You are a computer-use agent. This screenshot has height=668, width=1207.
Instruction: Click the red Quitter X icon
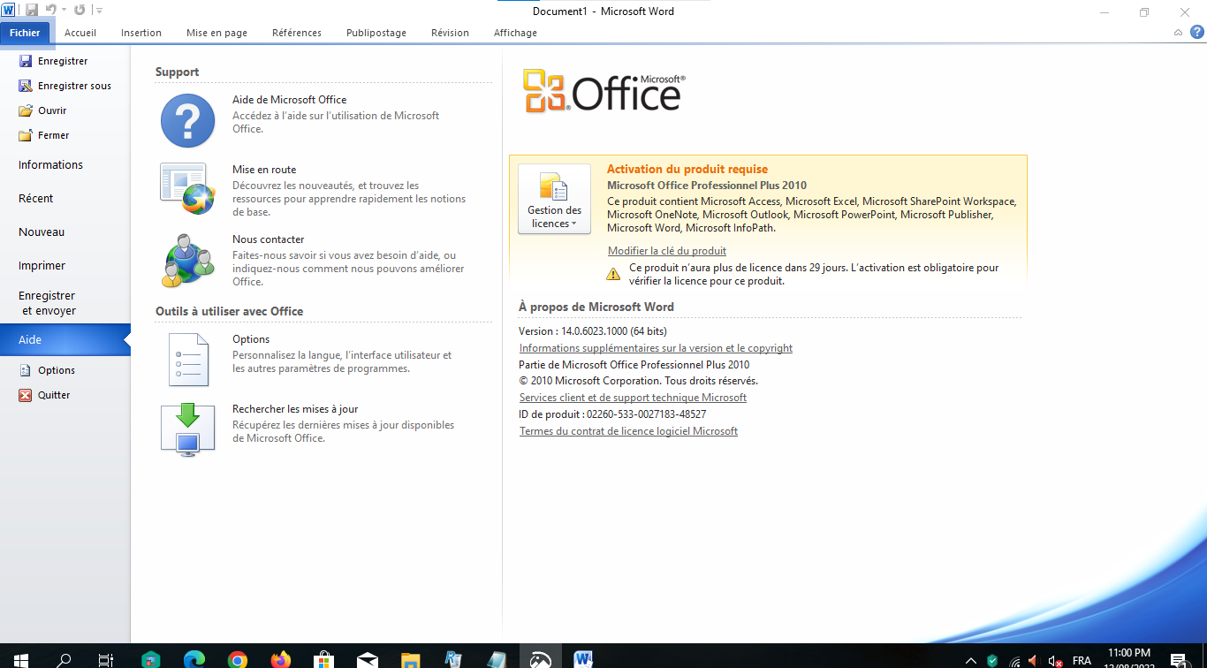coord(26,395)
